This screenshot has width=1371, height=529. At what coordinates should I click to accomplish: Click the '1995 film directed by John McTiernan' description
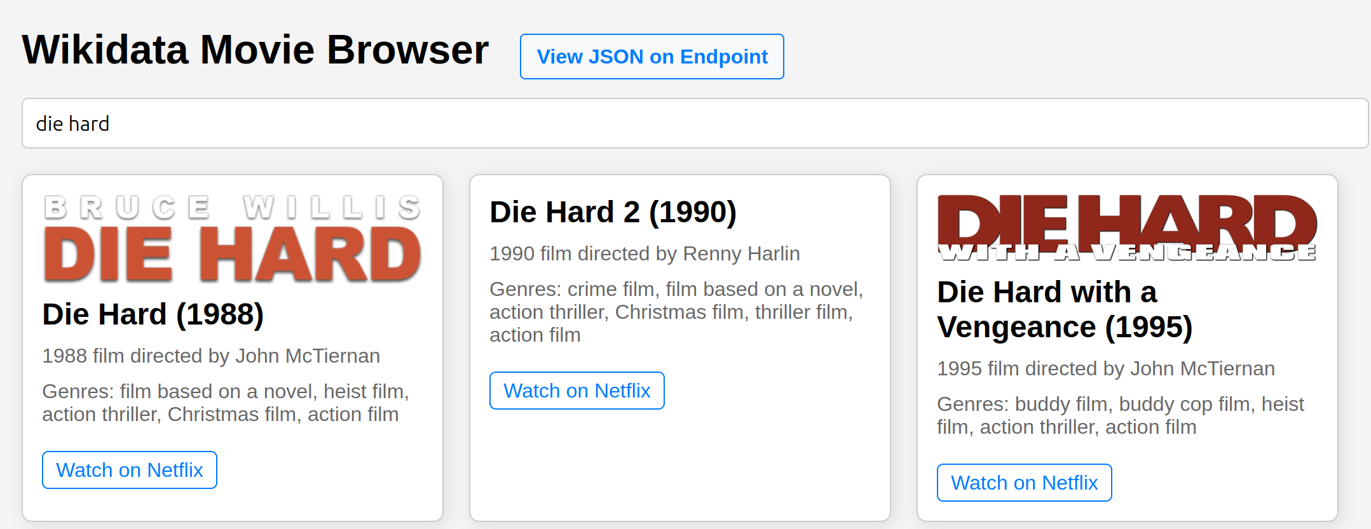point(1106,368)
